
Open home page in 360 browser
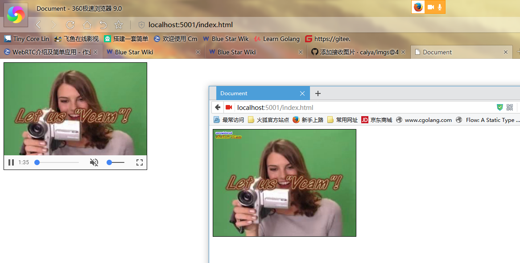click(87, 25)
